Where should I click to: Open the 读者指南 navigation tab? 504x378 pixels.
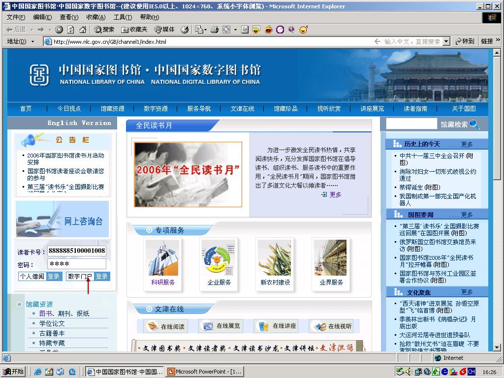click(x=415, y=109)
